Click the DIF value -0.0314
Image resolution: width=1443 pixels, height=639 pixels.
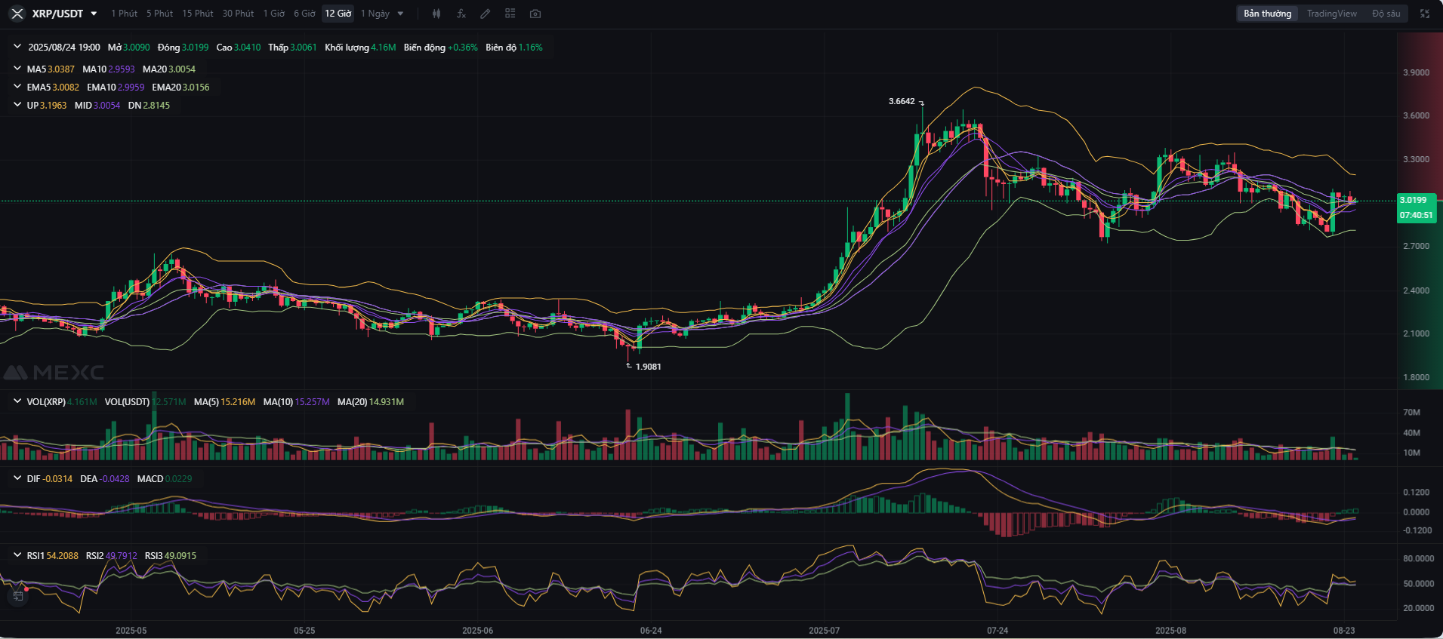pyautogui.click(x=58, y=478)
